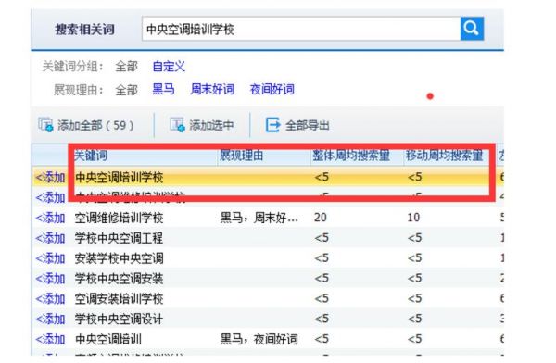Add keyword 学校中央空调工程
The height and width of the screenshot is (363, 556).
coord(50,238)
